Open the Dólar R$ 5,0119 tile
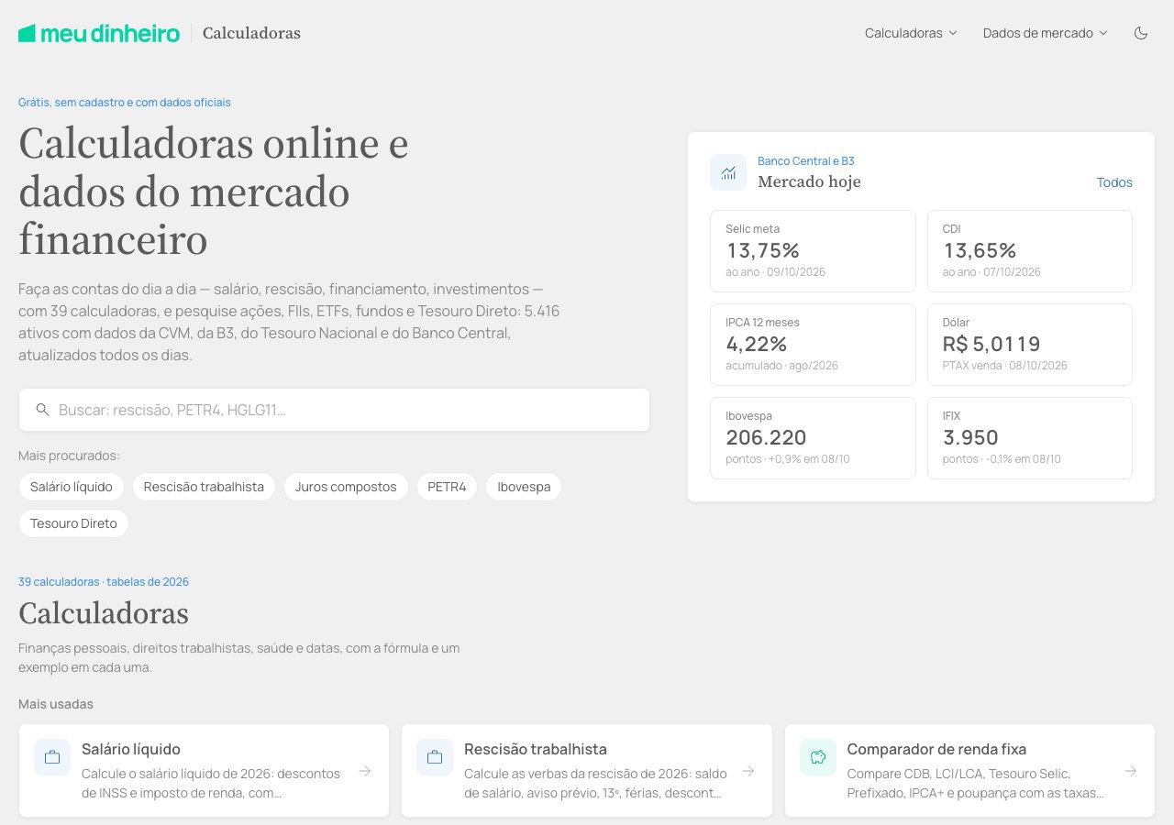Viewport: 1174px width, 825px height. tap(1030, 345)
